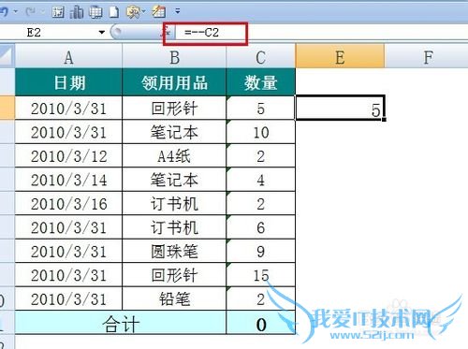Click the date cell 2010/3/16
468x349 pixels.
[68, 203]
